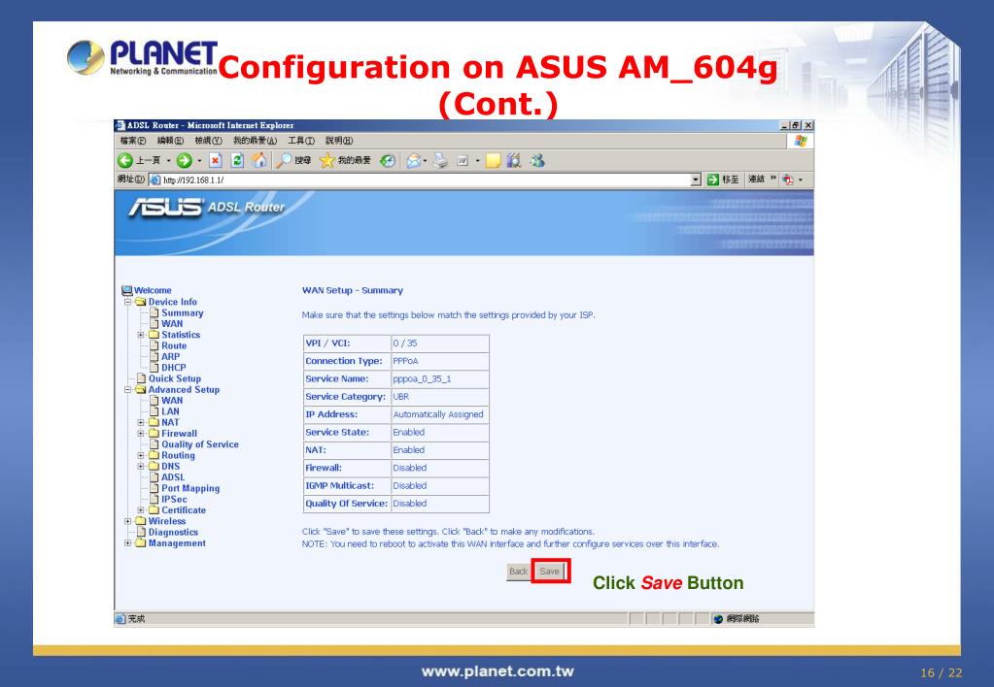This screenshot has height=687, width=994.
Task: Click the Edit with Word toolbar icon
Action: [x=463, y=161]
